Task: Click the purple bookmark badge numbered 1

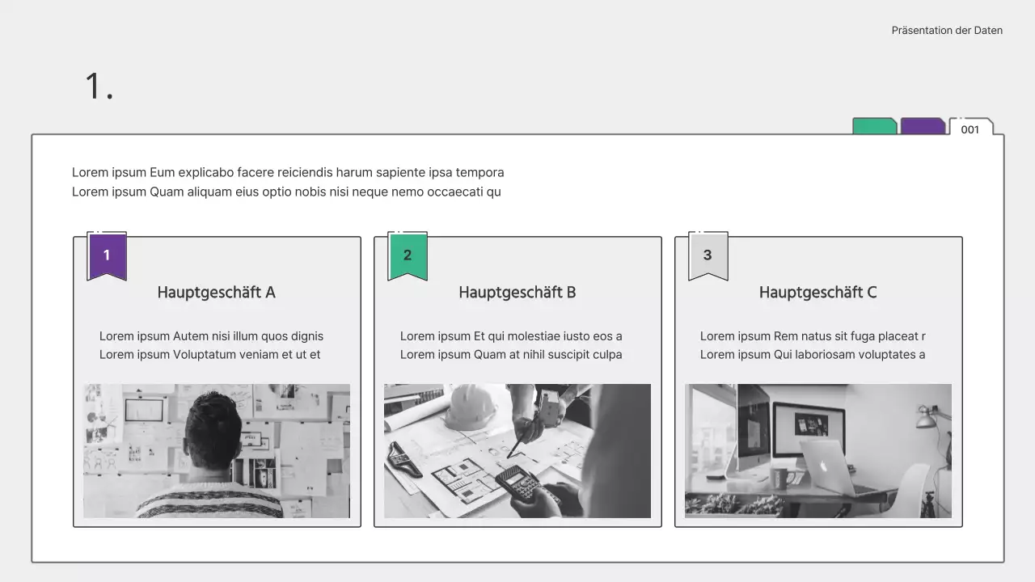Action: (107, 255)
